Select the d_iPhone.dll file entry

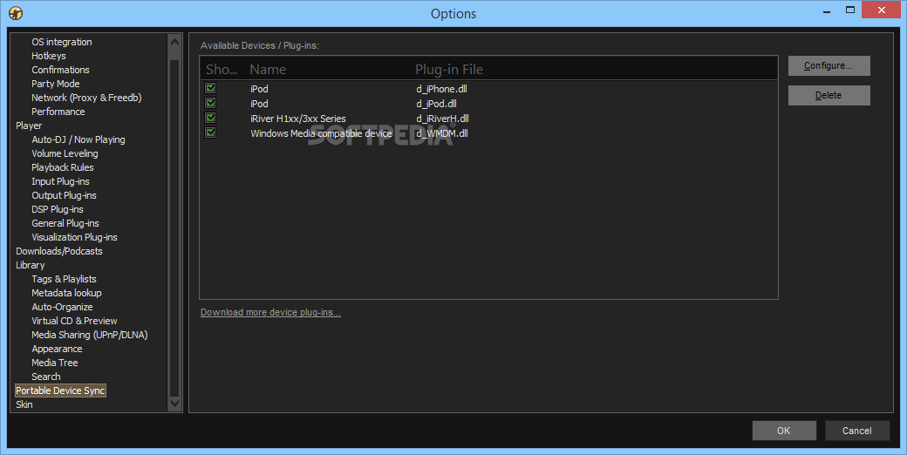441,88
